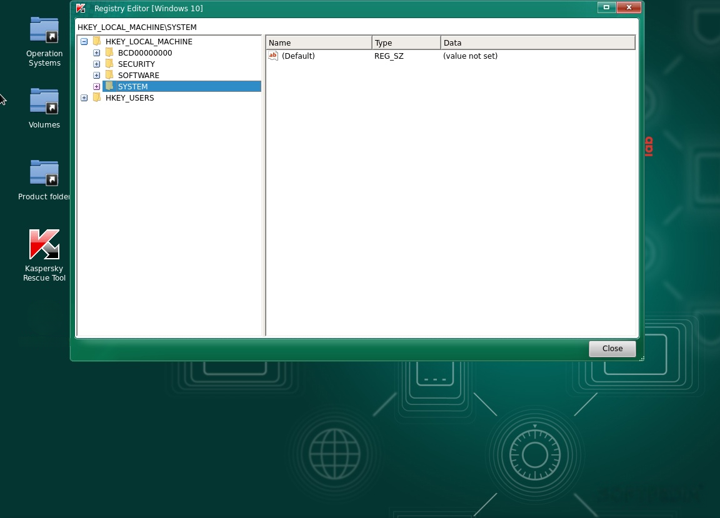Expand the BCD00000000 key

click(x=96, y=53)
